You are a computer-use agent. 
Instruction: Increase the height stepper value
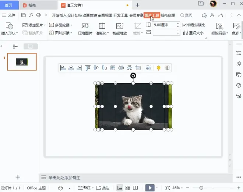click(x=178, y=24)
